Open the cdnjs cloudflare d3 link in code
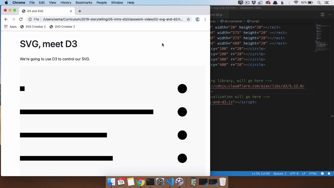Image resolution: width=334 pixels, height=188 pixels. click(x=258, y=86)
